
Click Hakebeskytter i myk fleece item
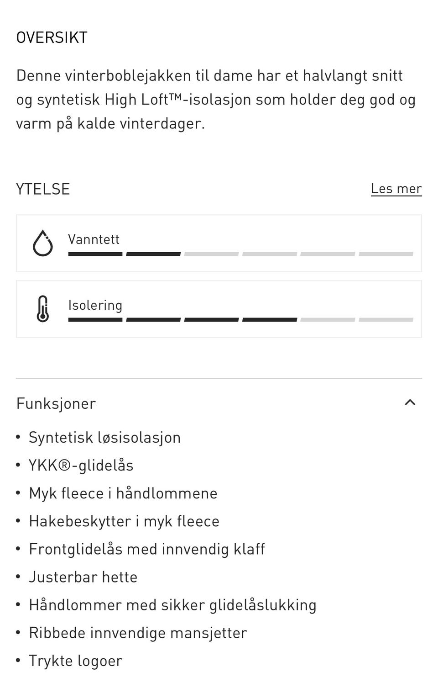124,521
